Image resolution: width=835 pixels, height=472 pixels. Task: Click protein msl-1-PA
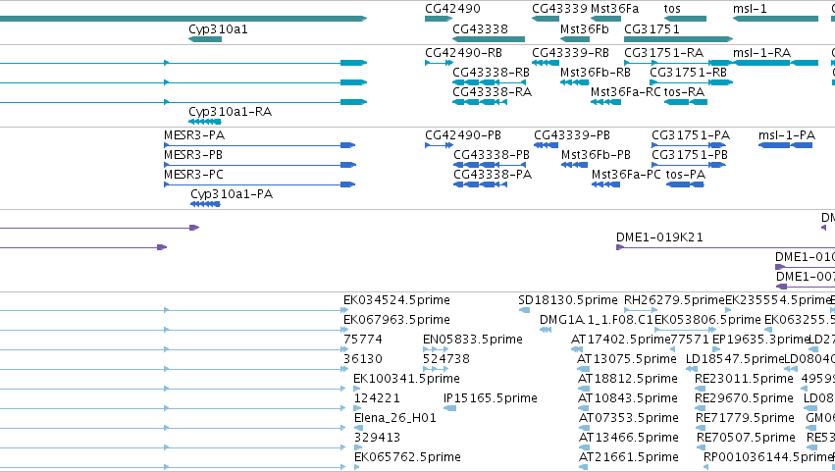click(x=787, y=135)
